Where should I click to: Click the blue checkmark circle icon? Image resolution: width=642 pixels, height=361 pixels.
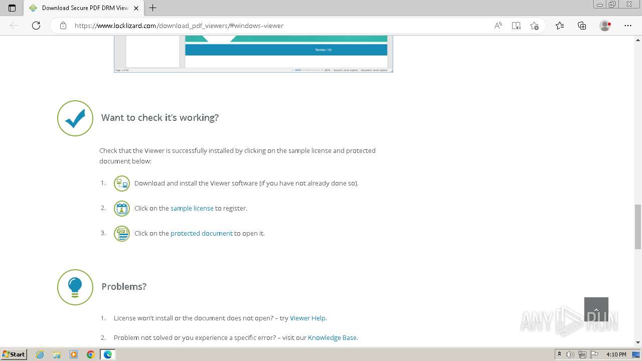tap(75, 118)
